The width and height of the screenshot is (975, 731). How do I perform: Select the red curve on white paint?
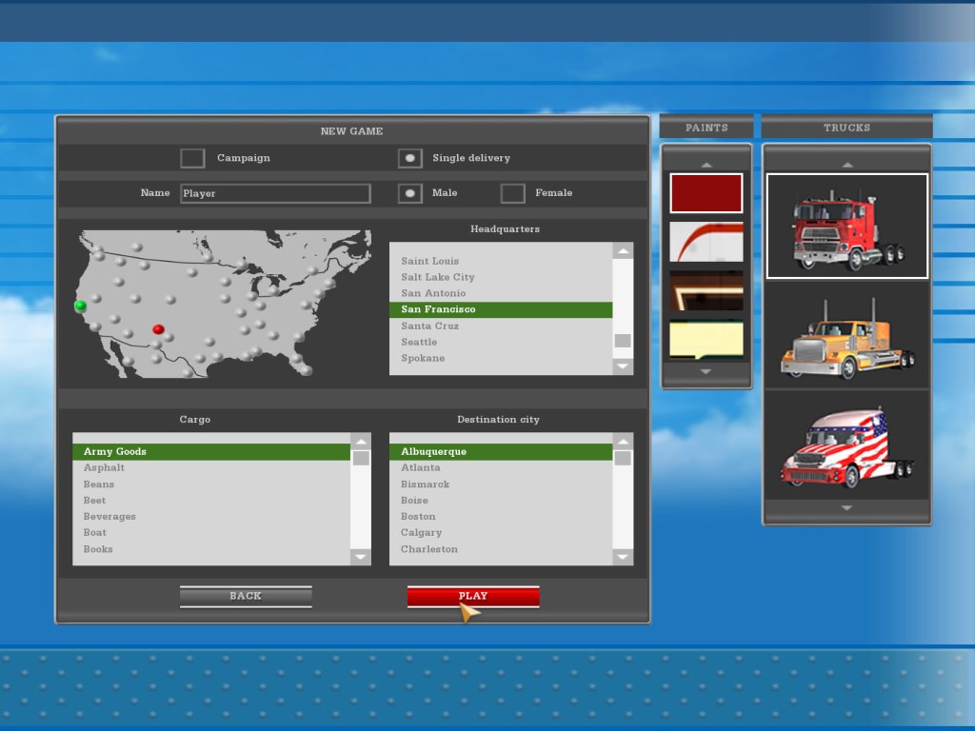point(706,242)
